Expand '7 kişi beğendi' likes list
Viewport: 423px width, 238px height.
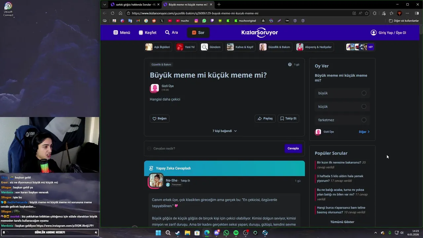224,131
